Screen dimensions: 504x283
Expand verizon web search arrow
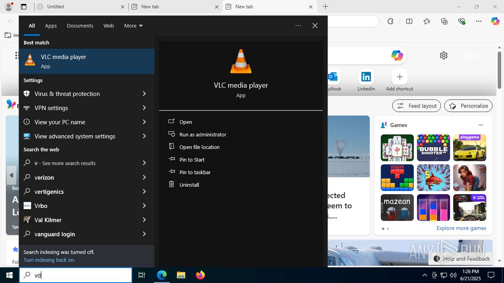pos(144,177)
